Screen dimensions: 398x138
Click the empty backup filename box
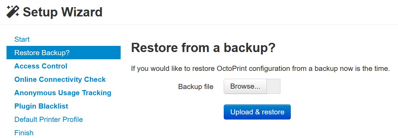pyautogui.click(x=273, y=86)
